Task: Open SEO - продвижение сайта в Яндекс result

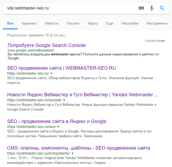Action: click(57, 121)
